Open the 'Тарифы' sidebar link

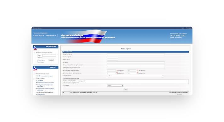pyautogui.click(x=40, y=80)
